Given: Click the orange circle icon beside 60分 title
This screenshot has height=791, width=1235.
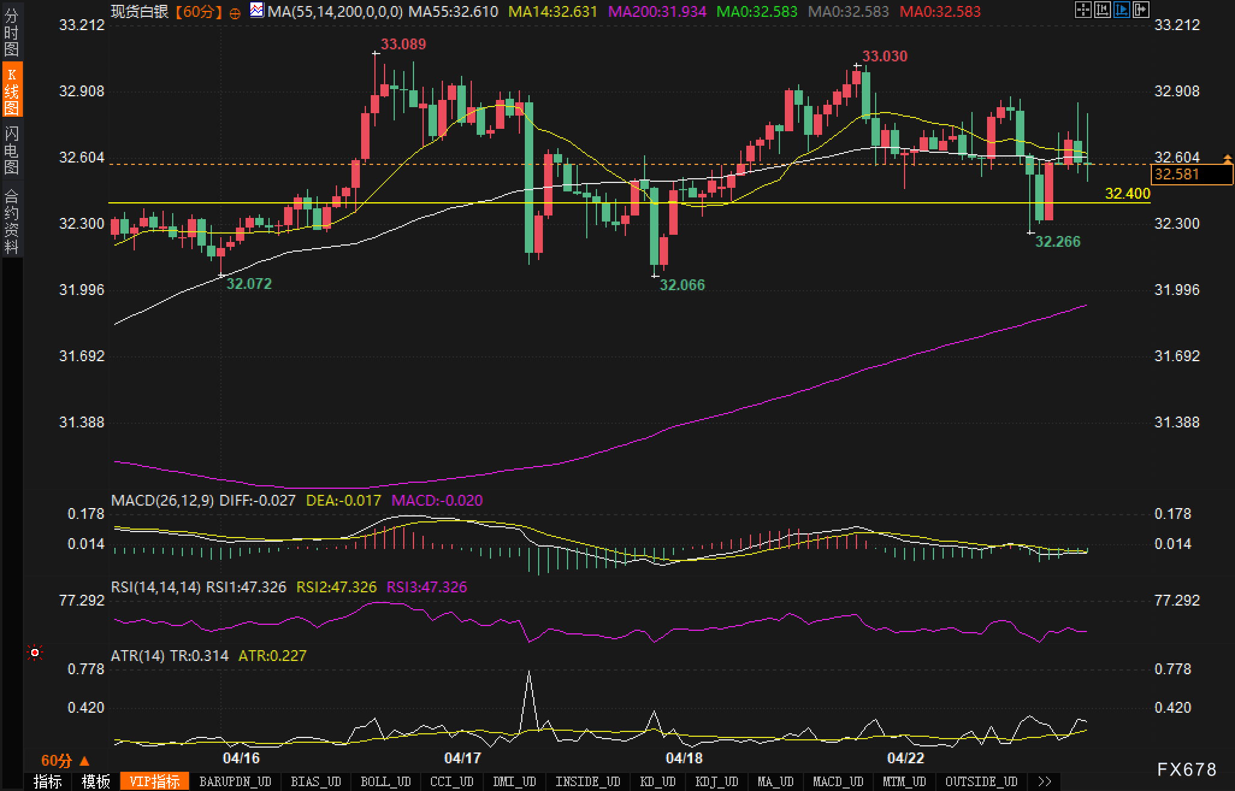Looking at the screenshot, I should click(x=235, y=13).
